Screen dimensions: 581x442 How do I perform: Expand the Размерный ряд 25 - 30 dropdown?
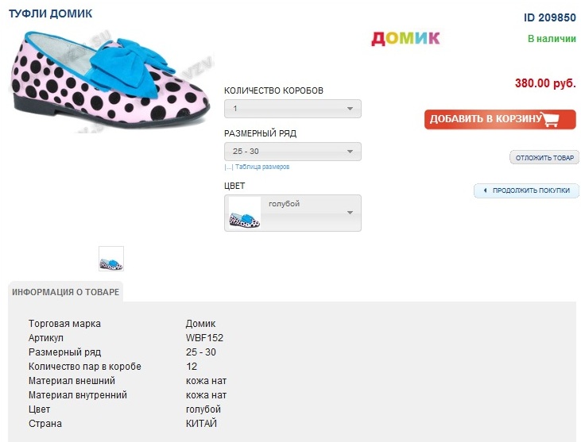(292, 152)
